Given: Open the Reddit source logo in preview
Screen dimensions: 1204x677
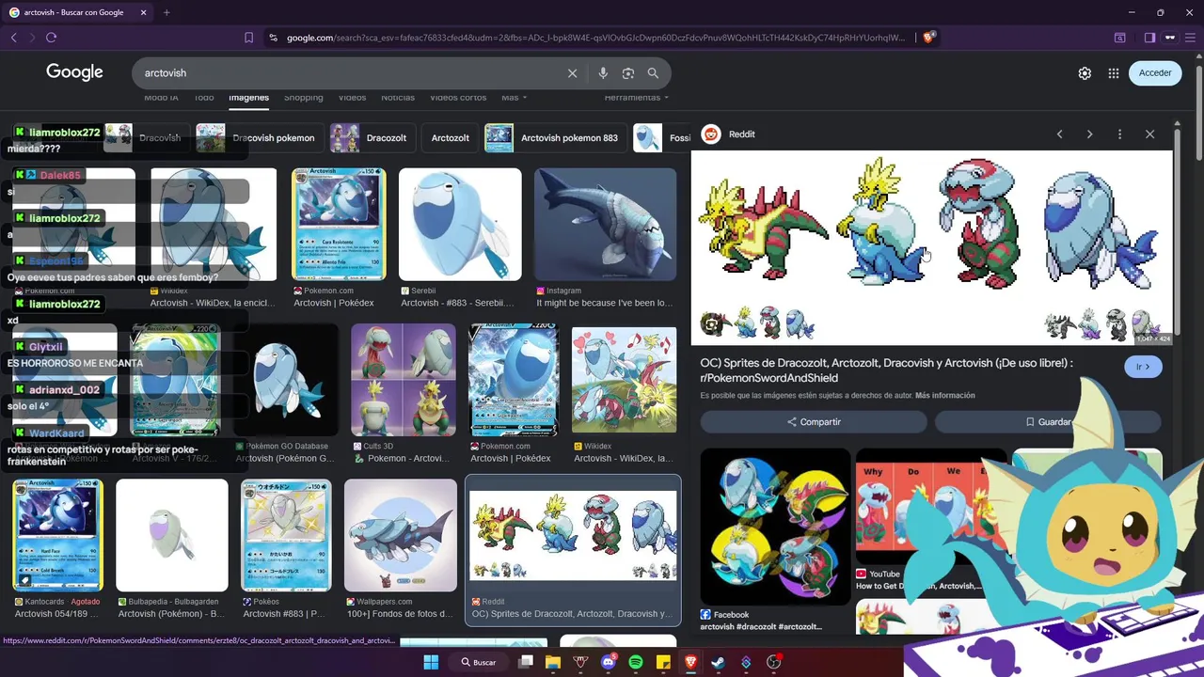Looking at the screenshot, I should [711, 134].
